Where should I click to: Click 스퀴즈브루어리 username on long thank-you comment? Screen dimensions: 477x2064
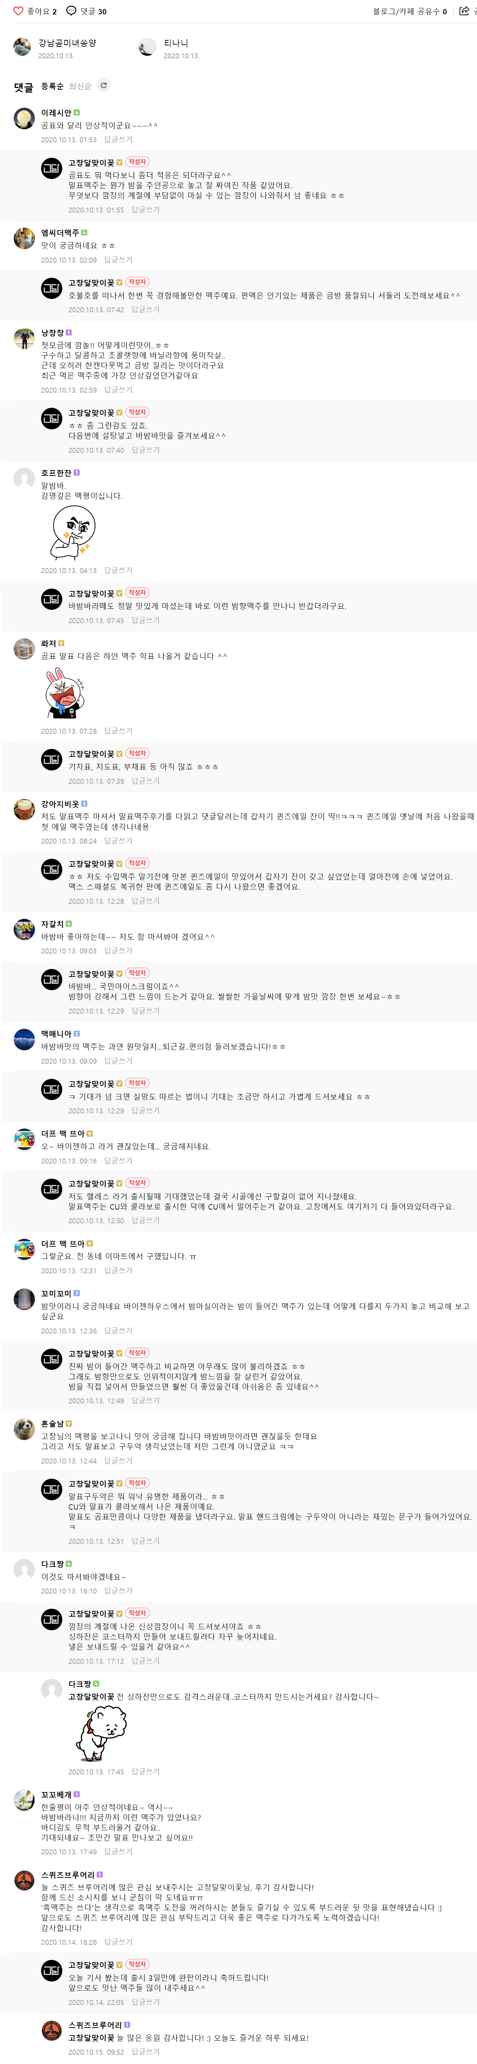tap(68, 1876)
